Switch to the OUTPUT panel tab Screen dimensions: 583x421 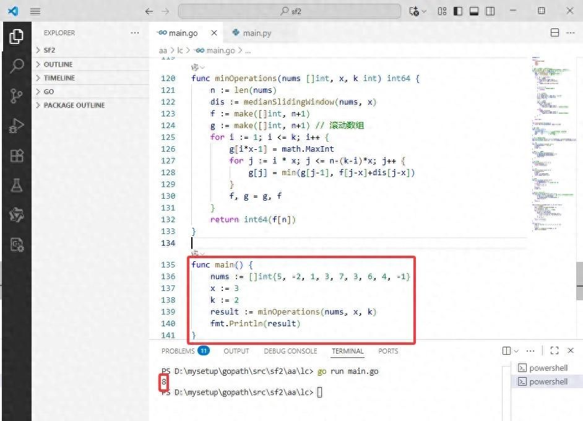pos(236,351)
